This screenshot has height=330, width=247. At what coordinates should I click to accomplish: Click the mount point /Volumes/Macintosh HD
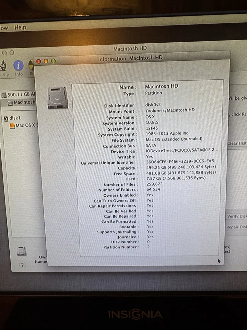tap(170, 110)
